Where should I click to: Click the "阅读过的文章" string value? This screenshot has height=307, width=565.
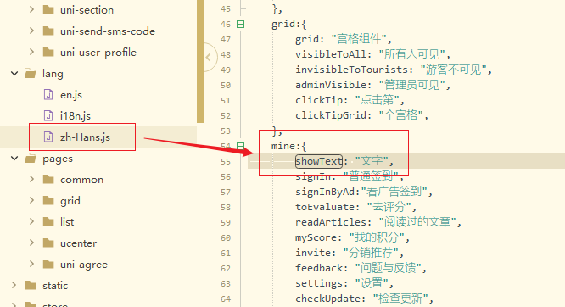[417, 222]
